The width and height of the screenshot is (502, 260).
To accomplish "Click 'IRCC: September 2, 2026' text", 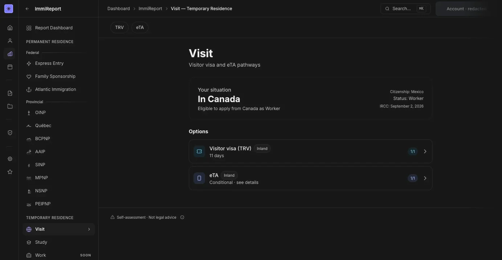I will tap(401, 106).
